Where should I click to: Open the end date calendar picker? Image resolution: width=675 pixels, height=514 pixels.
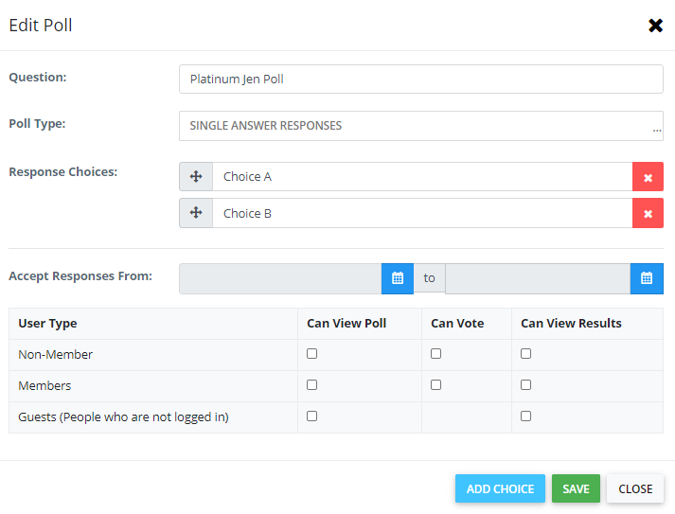coord(647,278)
